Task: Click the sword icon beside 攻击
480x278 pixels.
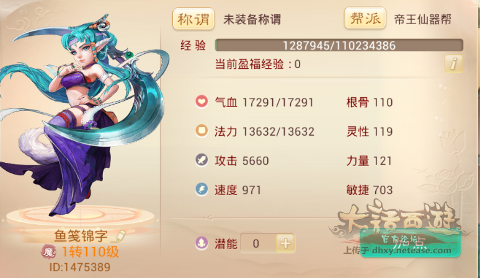Action: coord(202,160)
